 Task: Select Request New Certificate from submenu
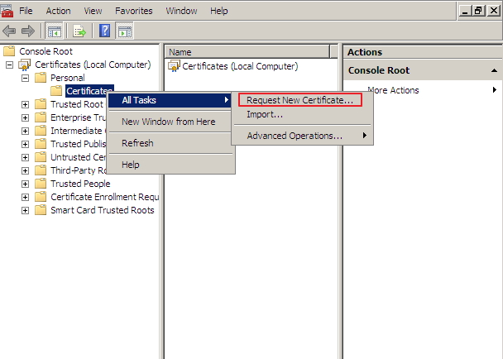[x=299, y=100]
